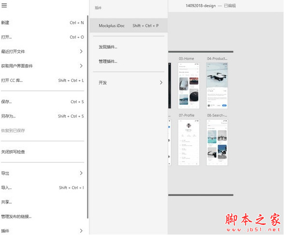The width and height of the screenshot is (286, 235).
Task: Expand the 插件 submenu chevron
Action: pos(81,231)
